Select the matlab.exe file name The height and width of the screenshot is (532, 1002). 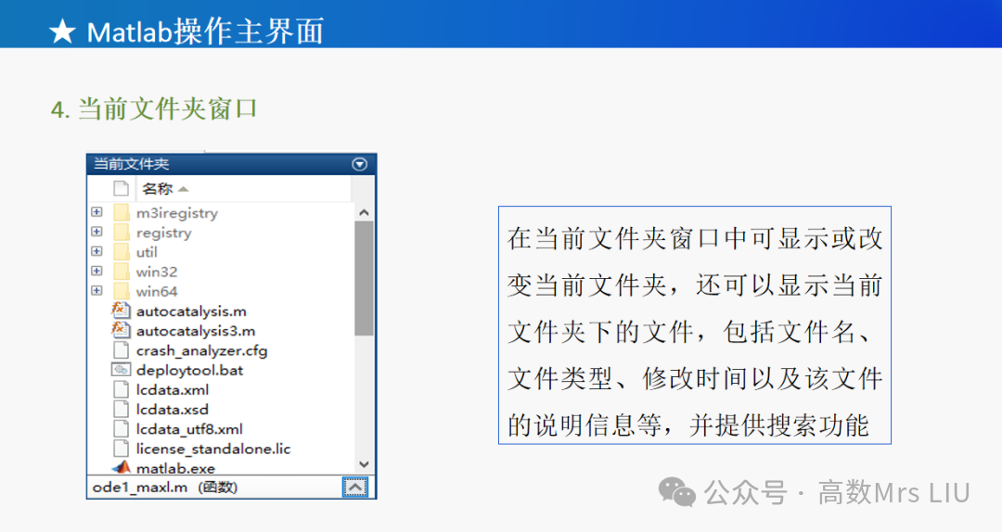[175, 468]
